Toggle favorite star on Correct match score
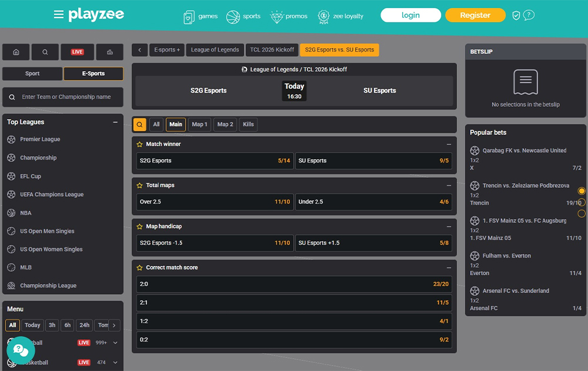 pos(140,268)
